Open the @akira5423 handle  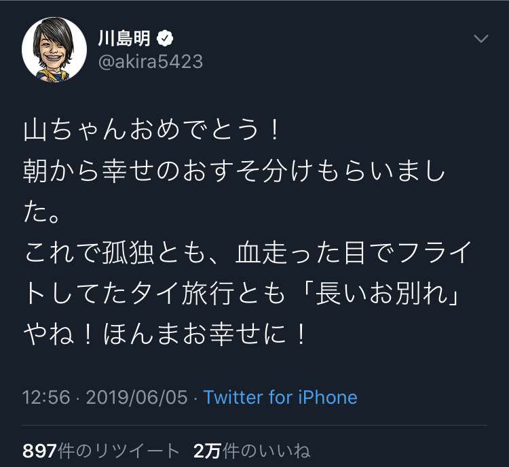click(151, 61)
